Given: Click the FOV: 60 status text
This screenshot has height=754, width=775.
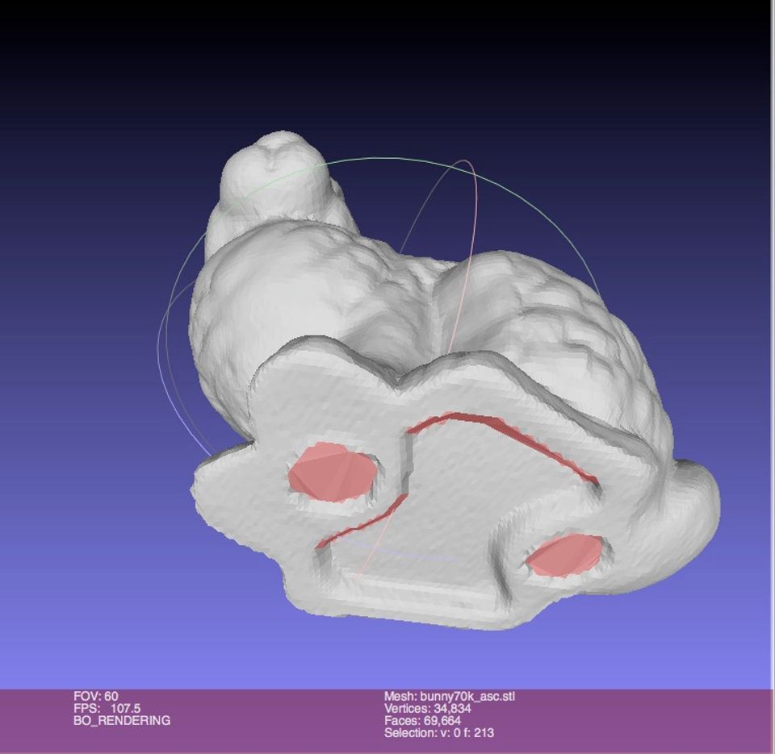Looking at the screenshot, I should (x=96, y=696).
